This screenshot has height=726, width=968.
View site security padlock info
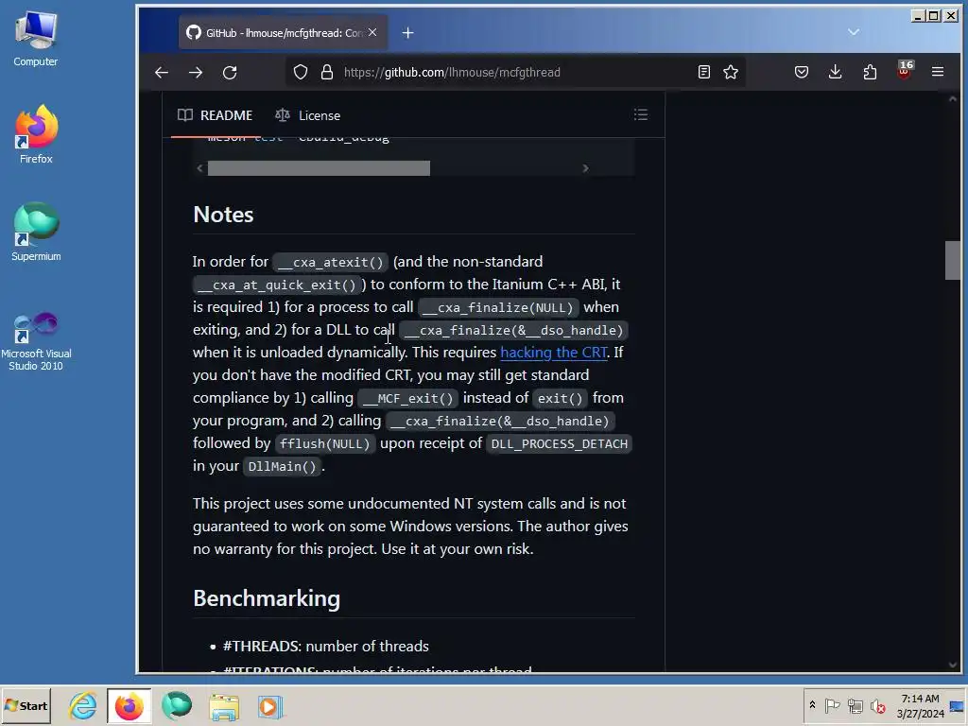tap(327, 72)
